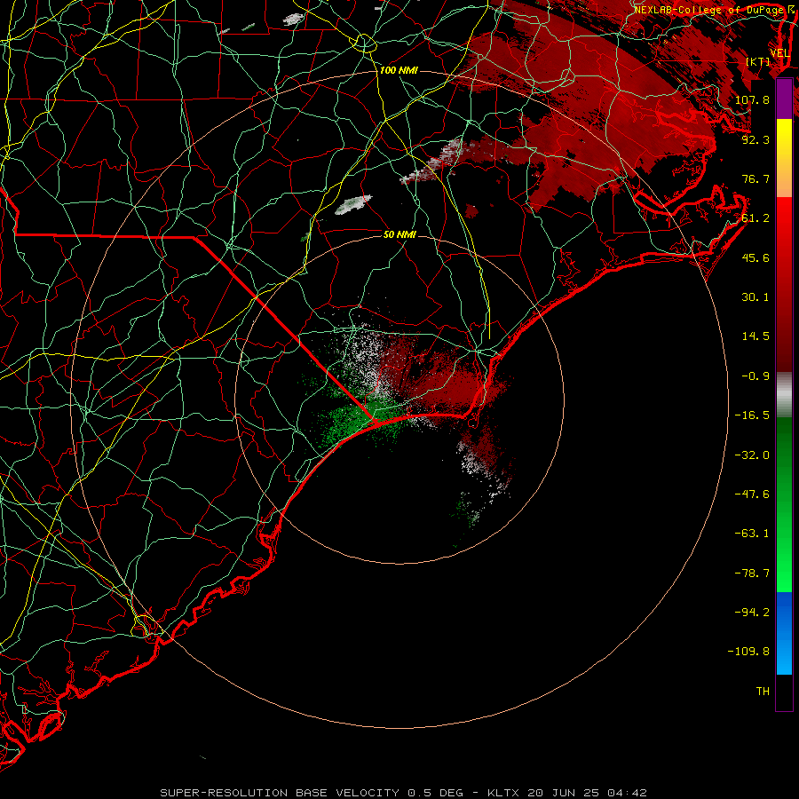Click the 100 NMI range ring label
The image size is (799, 799).
[399, 70]
